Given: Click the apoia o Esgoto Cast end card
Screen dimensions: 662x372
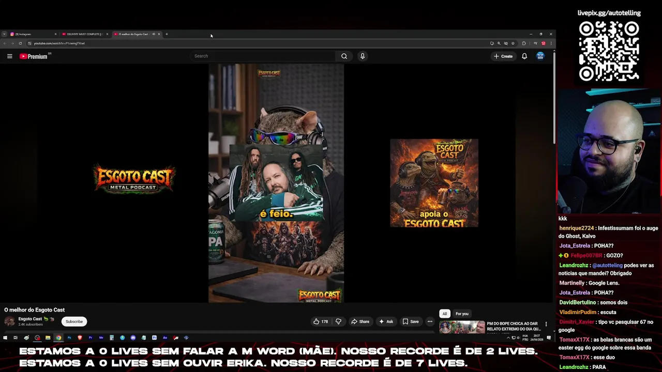Looking at the screenshot, I should (x=434, y=183).
